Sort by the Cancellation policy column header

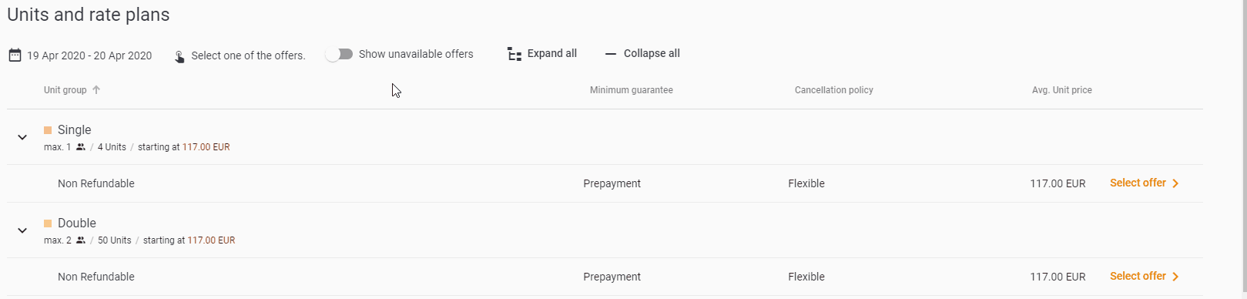[833, 90]
